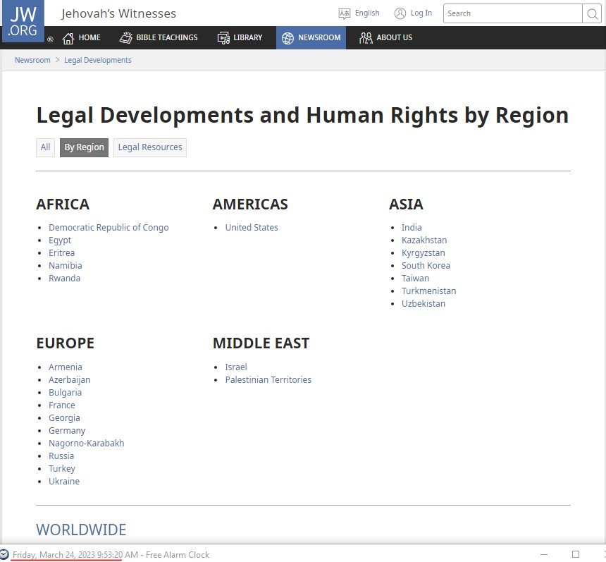
Task: Click the AFRICA region heading
Action: (63, 204)
